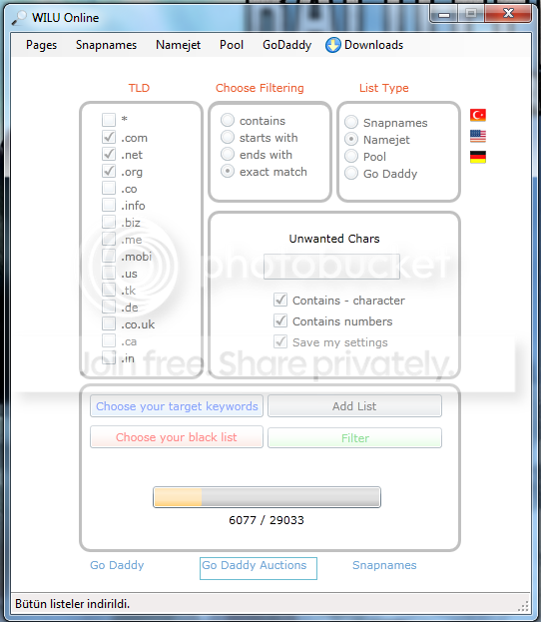Viewport: 541px width, 622px height.
Task: Click the blue Downloads arrow icon
Action: click(332, 45)
